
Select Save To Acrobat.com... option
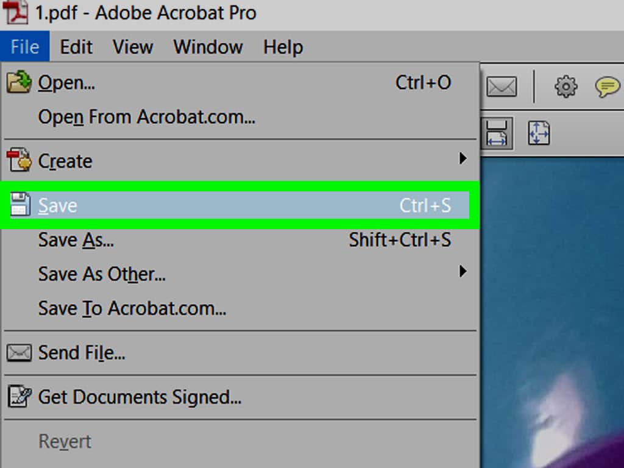[x=132, y=308]
